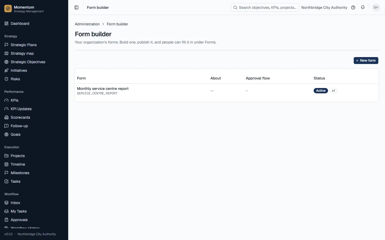Viewport: 385px width, 240px height.
Task: Click the Administration breadcrumb link
Action: (x=87, y=24)
